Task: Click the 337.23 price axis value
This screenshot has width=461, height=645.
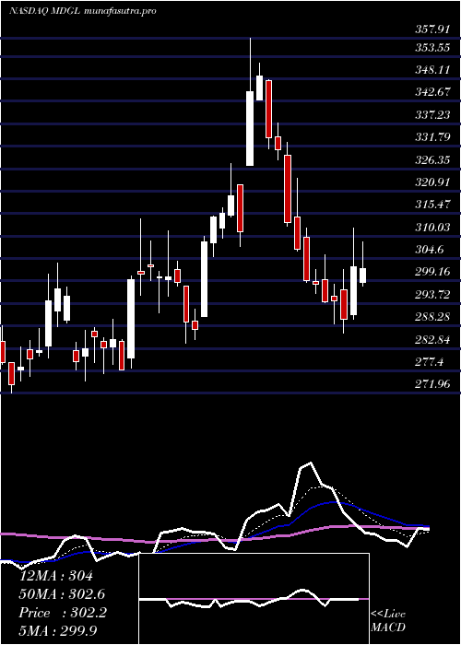Action: coord(432,115)
